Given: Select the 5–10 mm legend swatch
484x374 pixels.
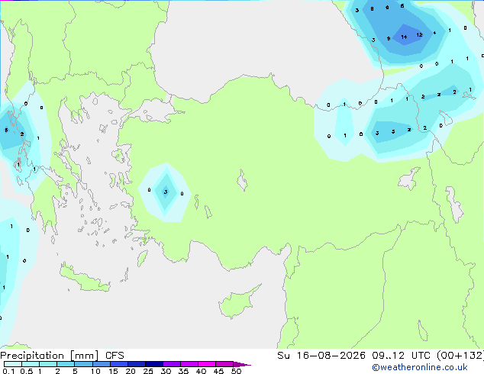Looking at the screenshot, I should [83, 364].
